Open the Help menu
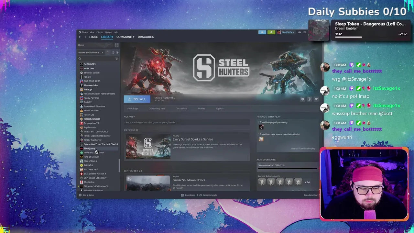The width and height of the screenshot is (414, 233). pos(116,32)
